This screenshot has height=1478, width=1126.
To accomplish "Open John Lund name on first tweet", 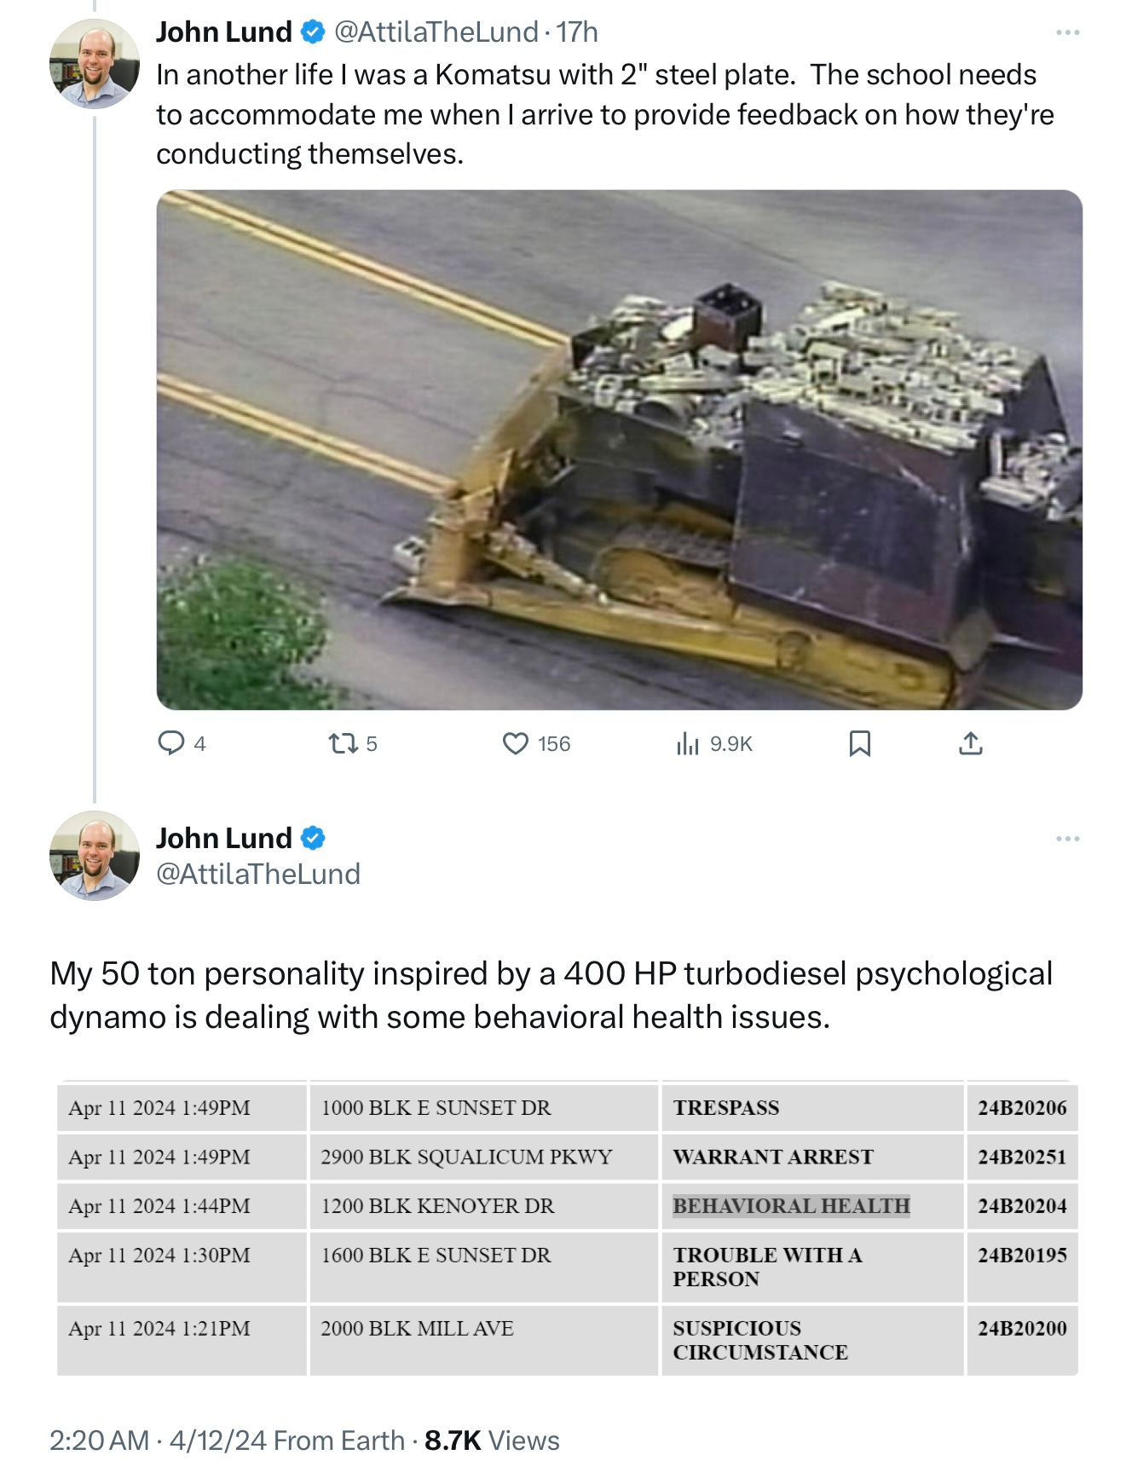I will click(224, 32).
